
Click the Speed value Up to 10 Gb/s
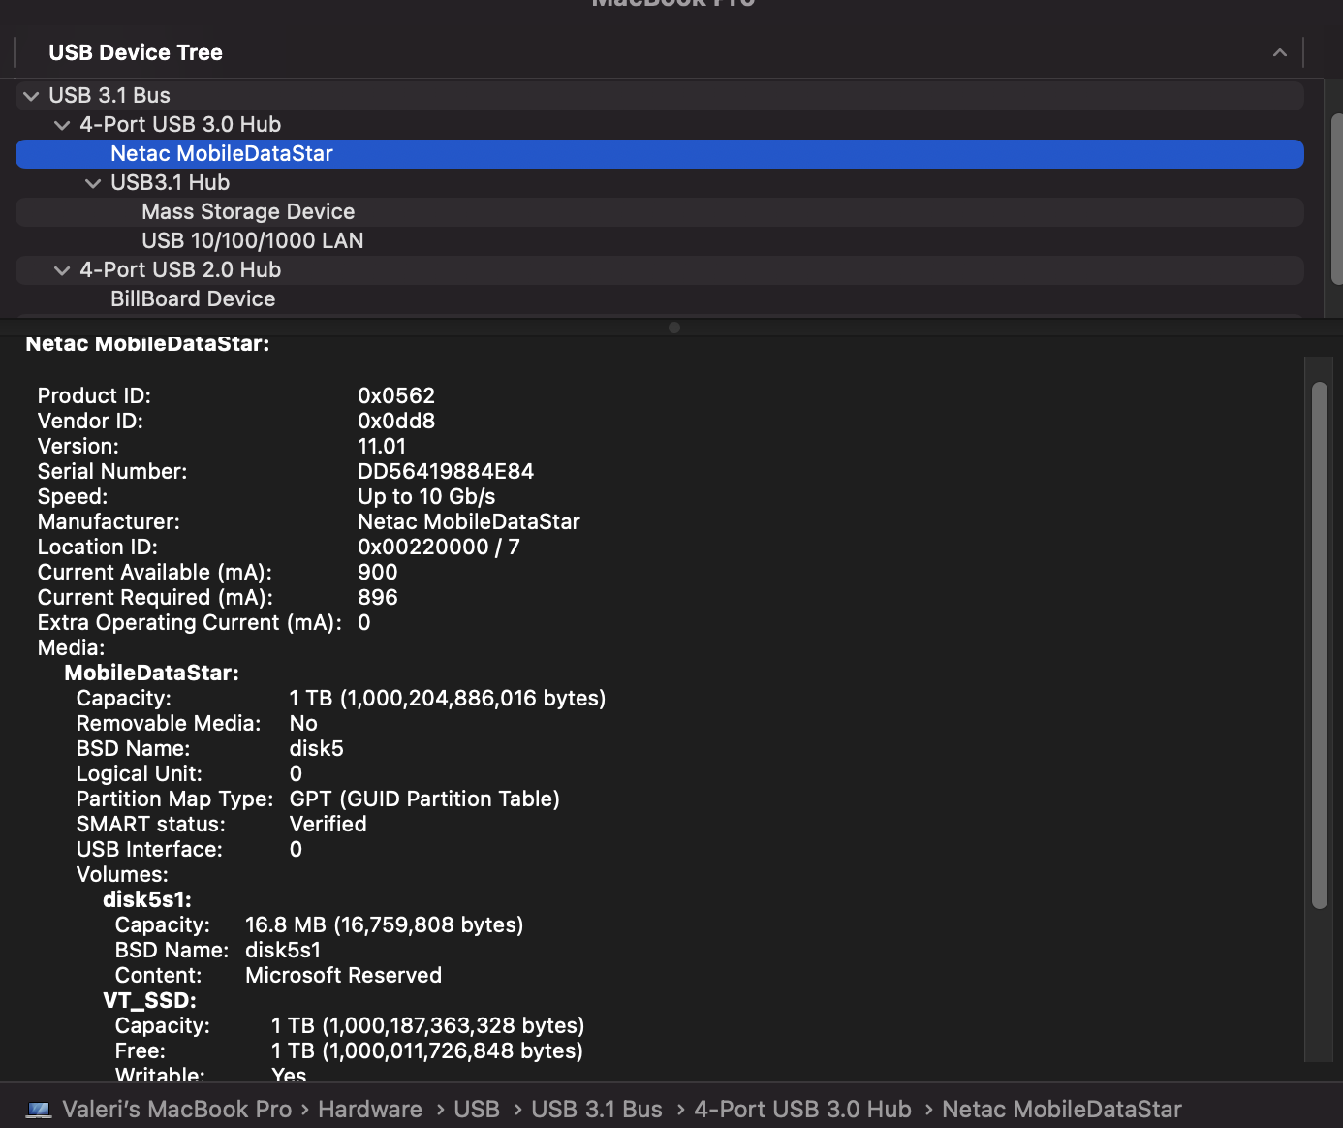[426, 497]
